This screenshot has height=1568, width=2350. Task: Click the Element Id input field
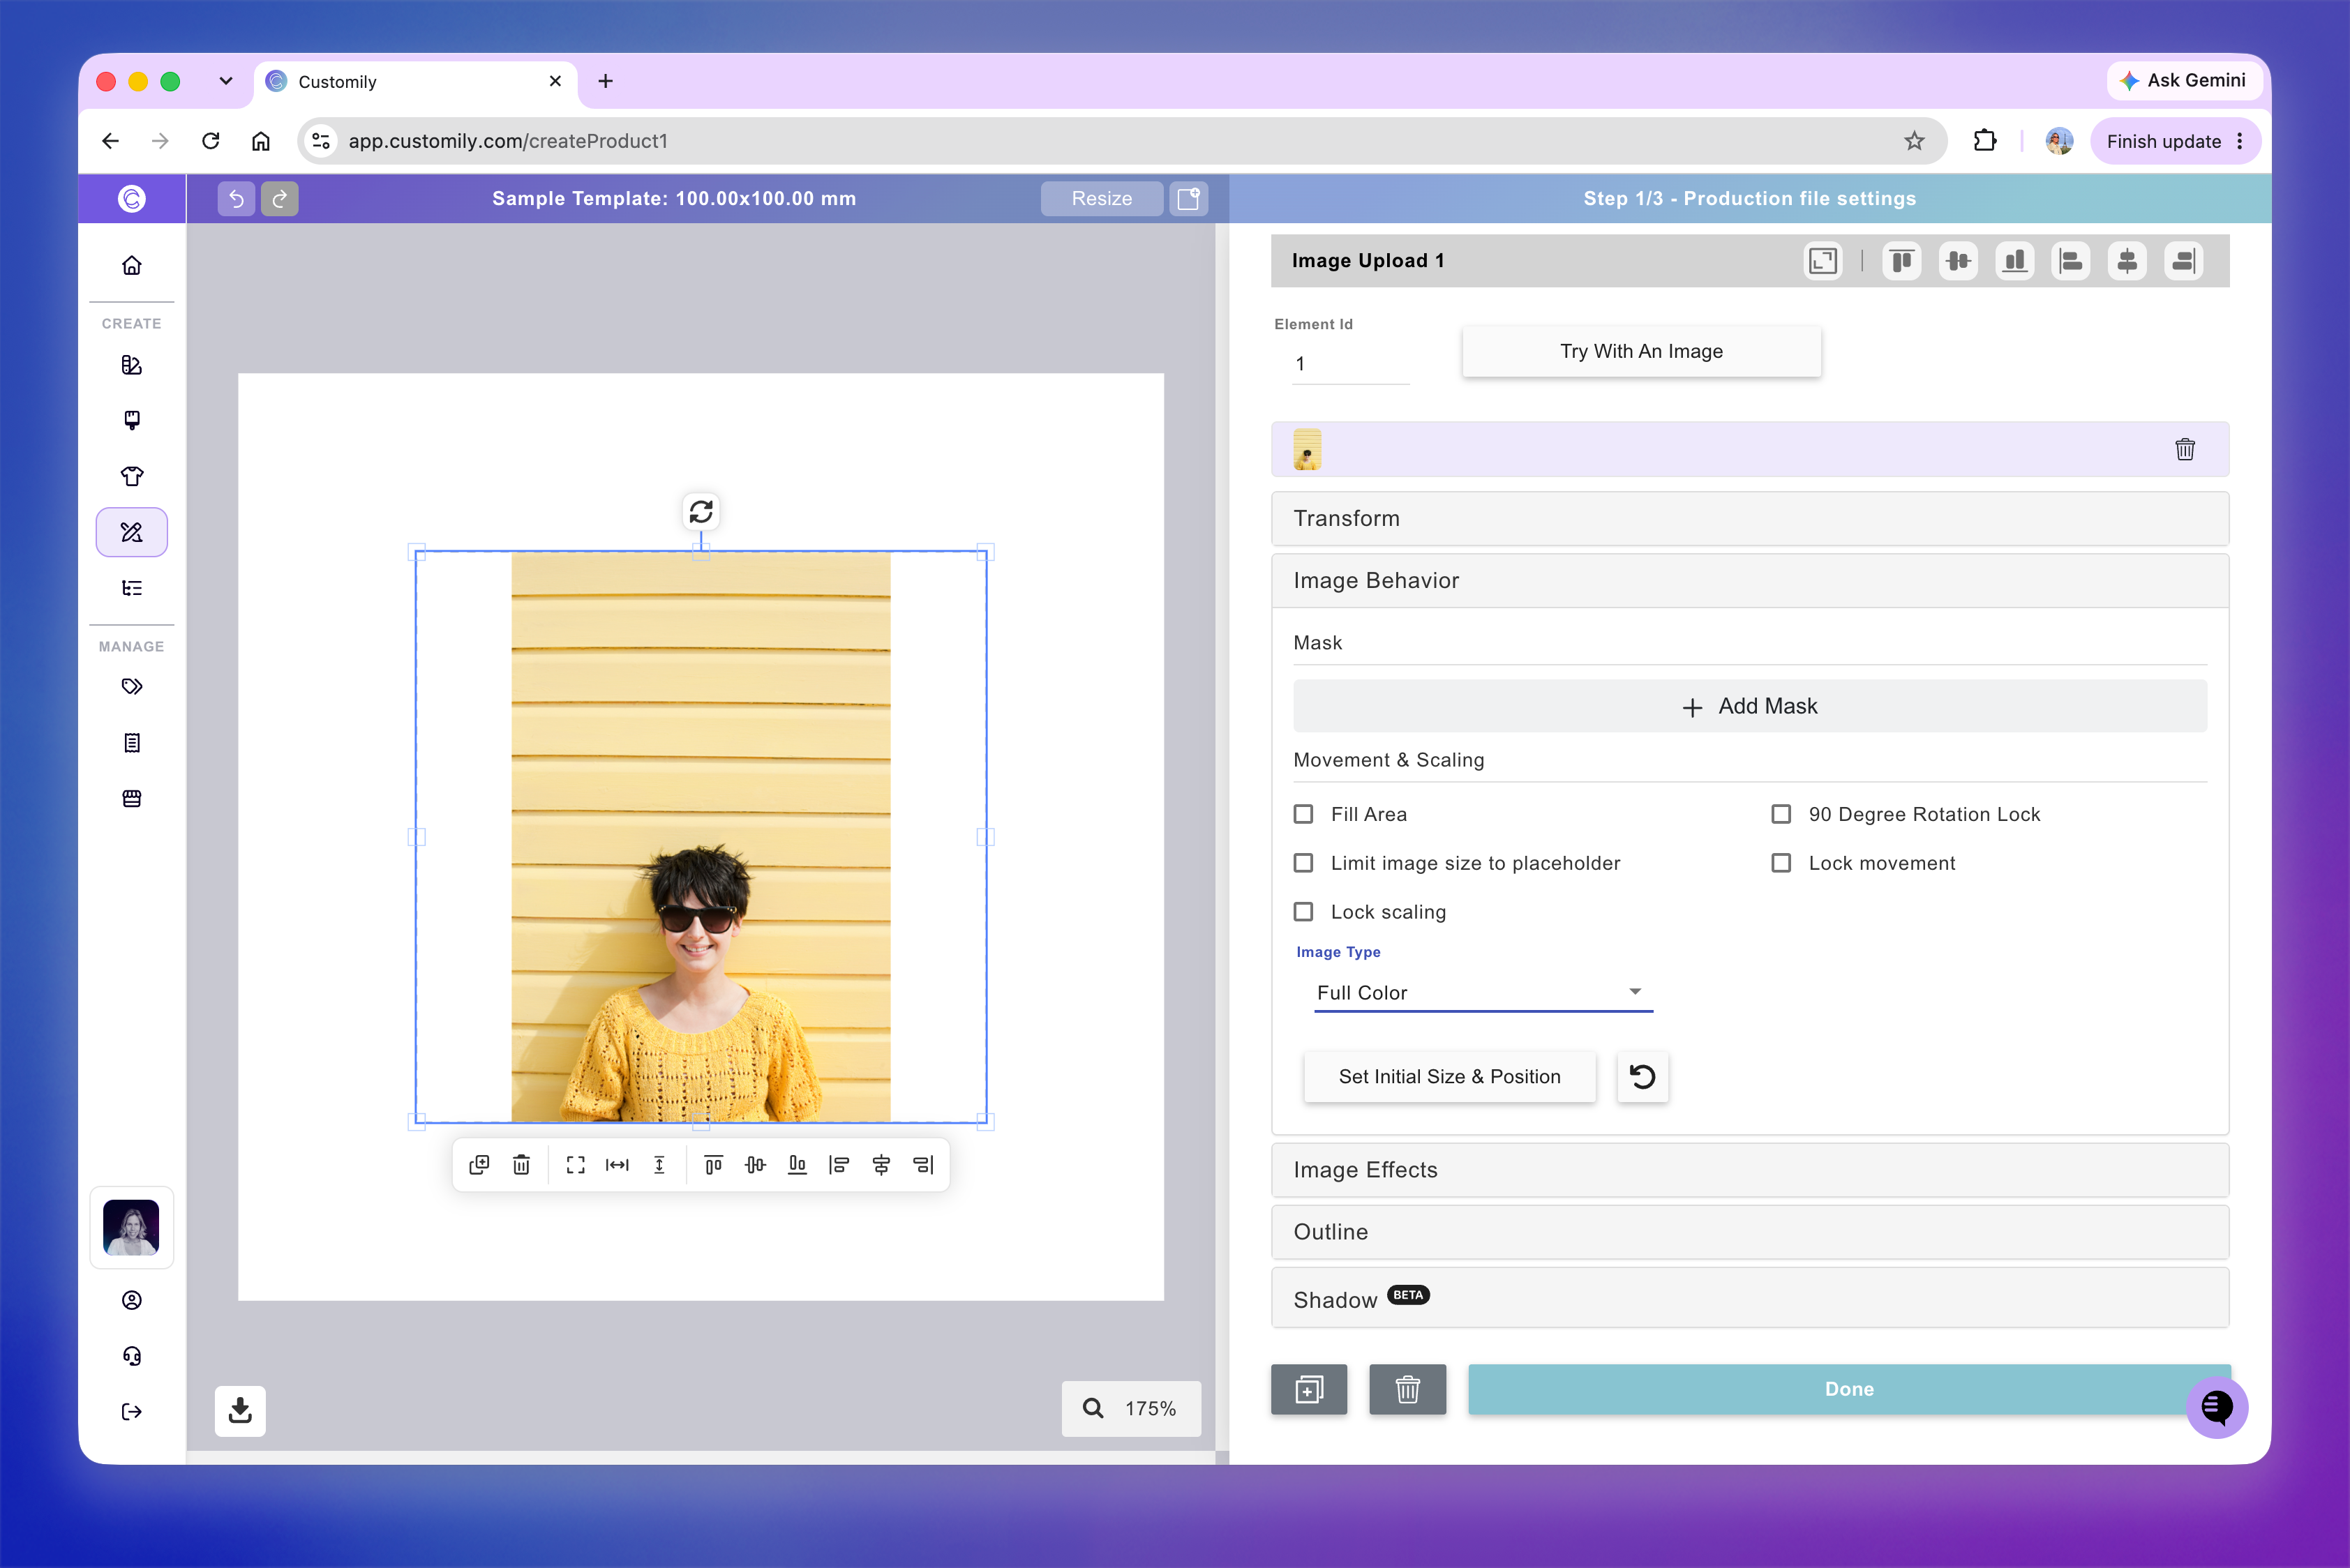[1351, 364]
